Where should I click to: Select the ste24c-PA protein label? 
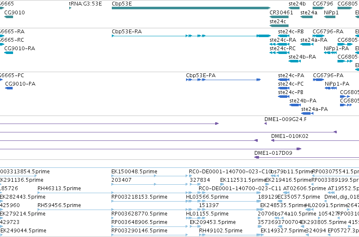pos(291,75)
